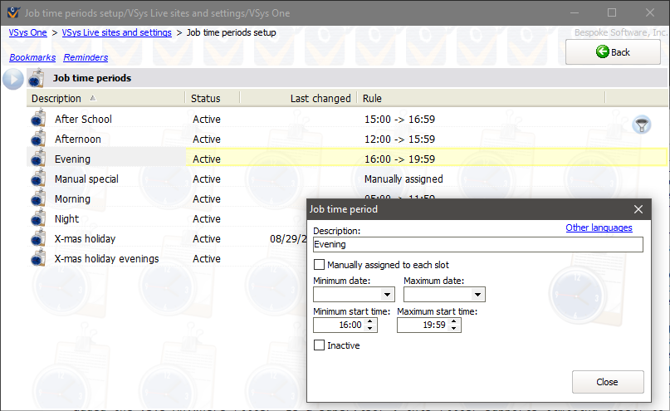
Task: Click the Back button
Action: [x=613, y=52]
